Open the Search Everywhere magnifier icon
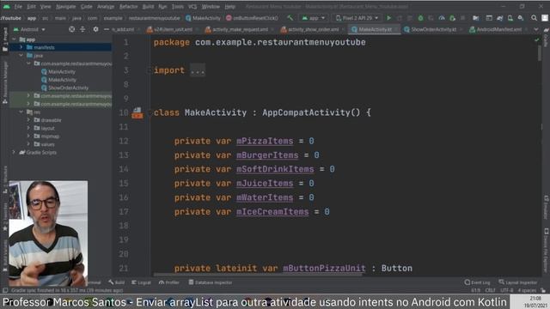Screen dimensions: 550x309 (534, 18)
